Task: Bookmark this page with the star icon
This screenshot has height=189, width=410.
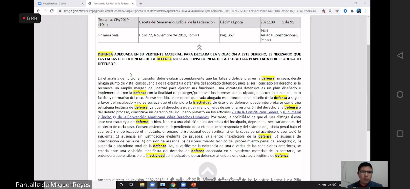Action: [x=337, y=11]
